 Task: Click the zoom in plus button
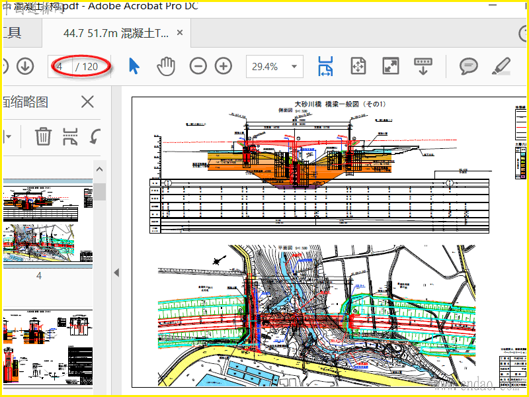pyautogui.click(x=224, y=66)
